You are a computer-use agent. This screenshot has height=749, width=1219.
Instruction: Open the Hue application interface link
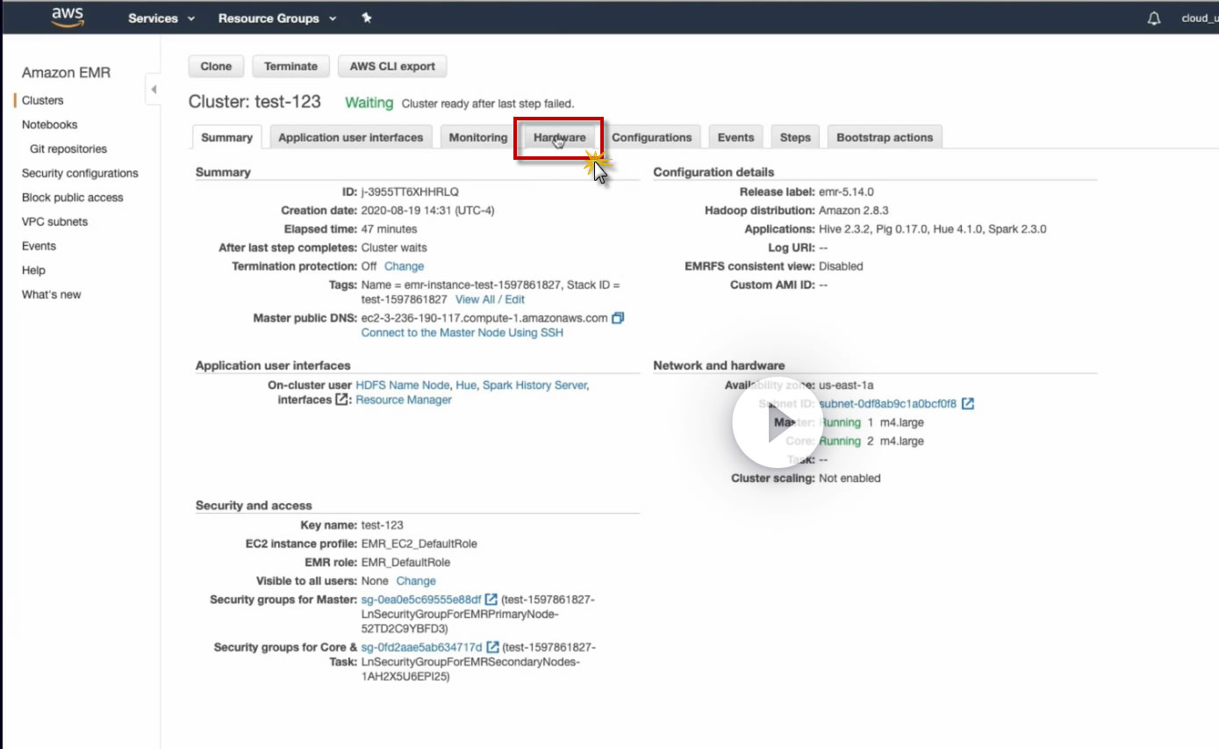pos(466,385)
